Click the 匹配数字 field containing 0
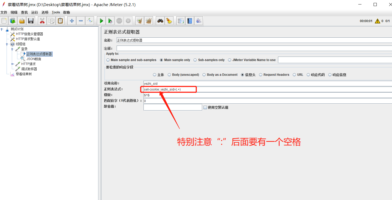 pyautogui.click(x=267, y=101)
